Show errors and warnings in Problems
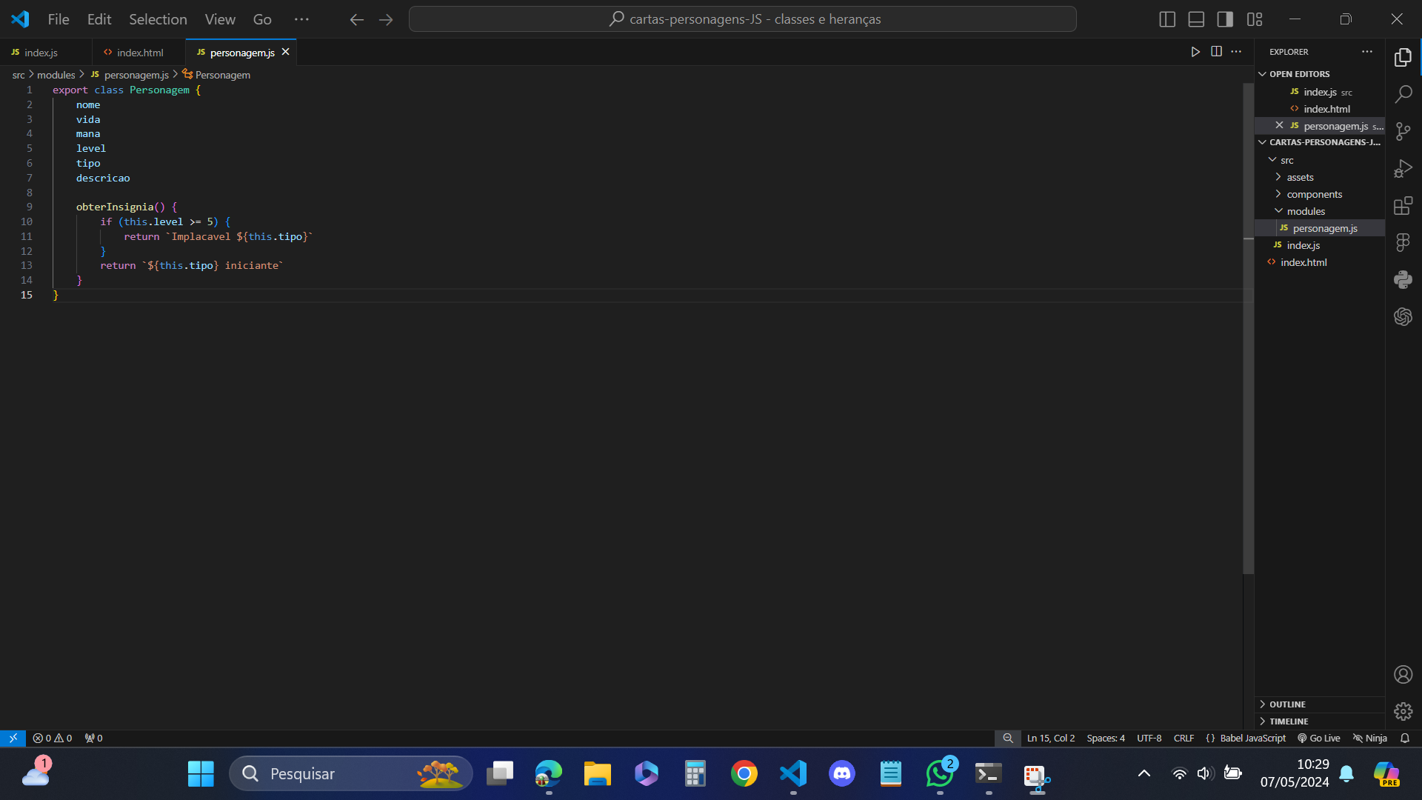The width and height of the screenshot is (1422, 800). coord(53,738)
